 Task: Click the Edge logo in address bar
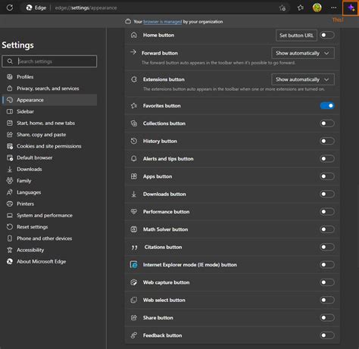click(29, 8)
